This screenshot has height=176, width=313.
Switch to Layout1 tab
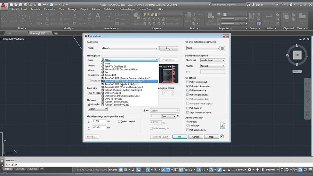(x=20, y=169)
